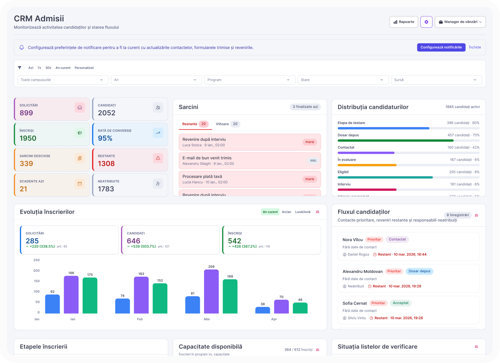Open the Stare filter dropdown
This screenshot has width=500, height=363.
pos(343,80)
